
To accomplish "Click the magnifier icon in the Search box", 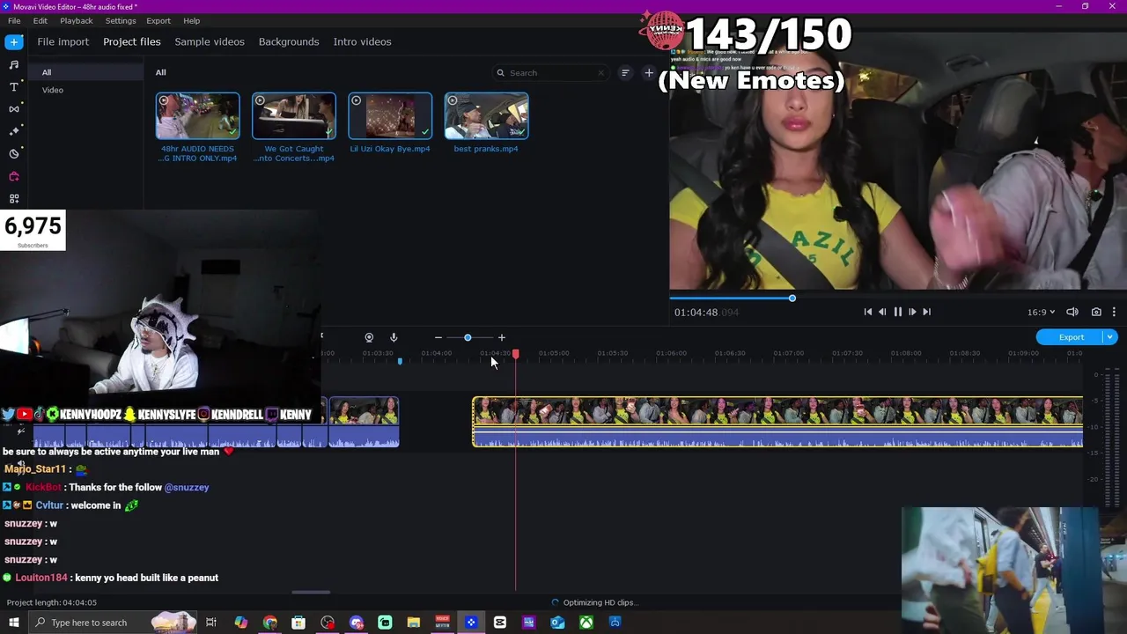I will tap(500, 73).
